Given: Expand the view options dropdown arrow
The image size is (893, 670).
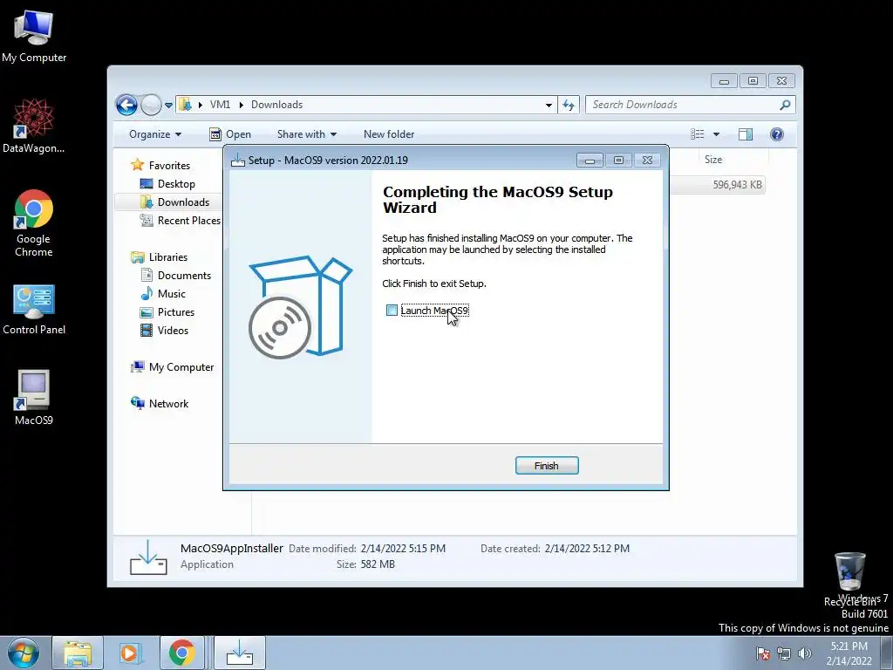Looking at the screenshot, I should [x=717, y=134].
